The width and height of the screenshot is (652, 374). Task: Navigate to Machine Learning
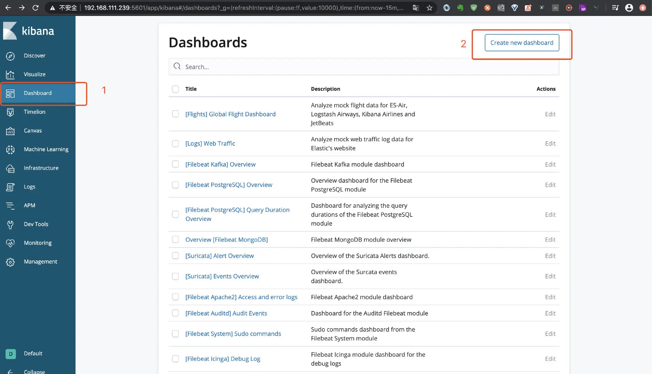(46, 149)
